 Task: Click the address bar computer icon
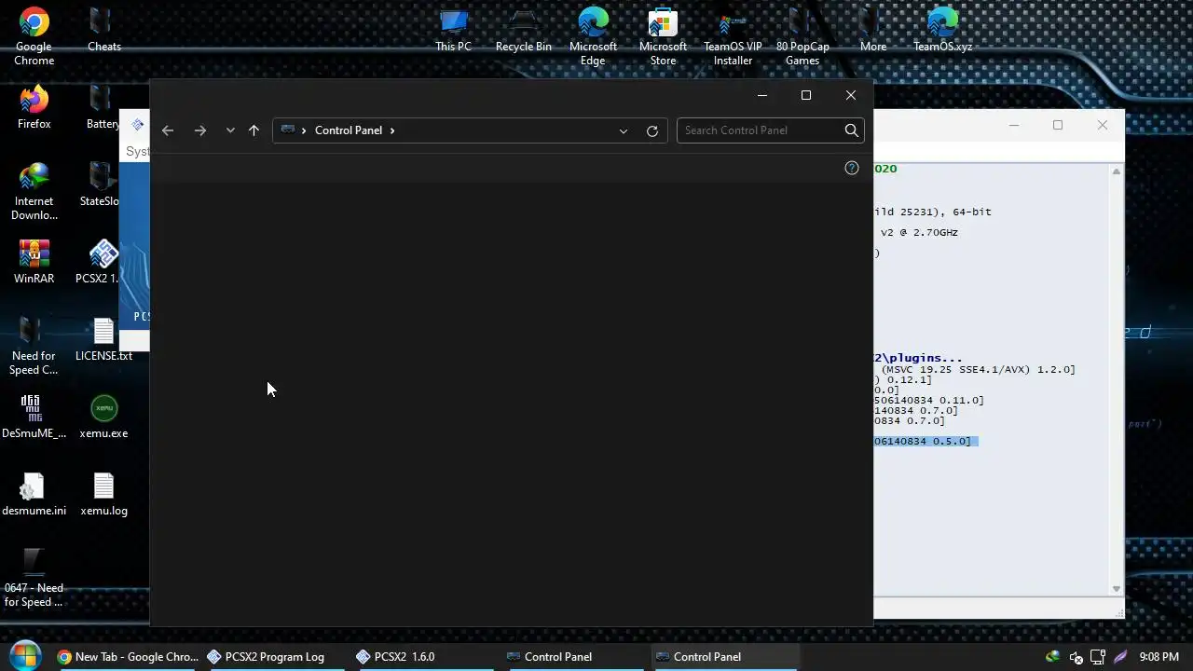coord(288,130)
